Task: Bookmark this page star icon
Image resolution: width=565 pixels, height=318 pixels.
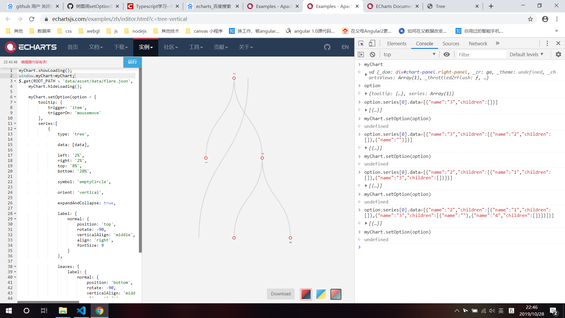Action: click(x=530, y=19)
